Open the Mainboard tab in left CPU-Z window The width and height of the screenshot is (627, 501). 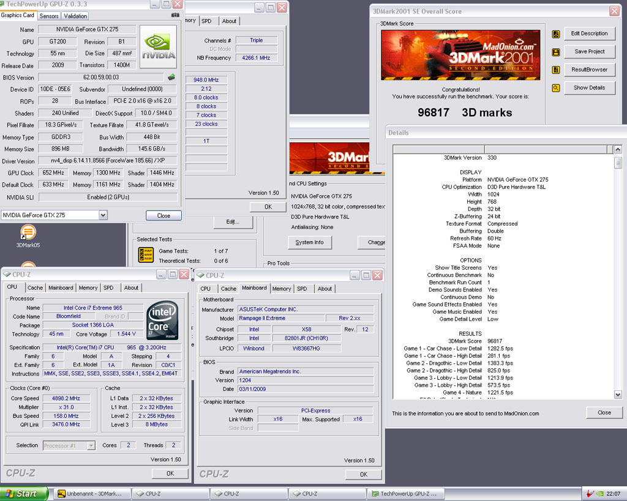[x=61, y=288]
